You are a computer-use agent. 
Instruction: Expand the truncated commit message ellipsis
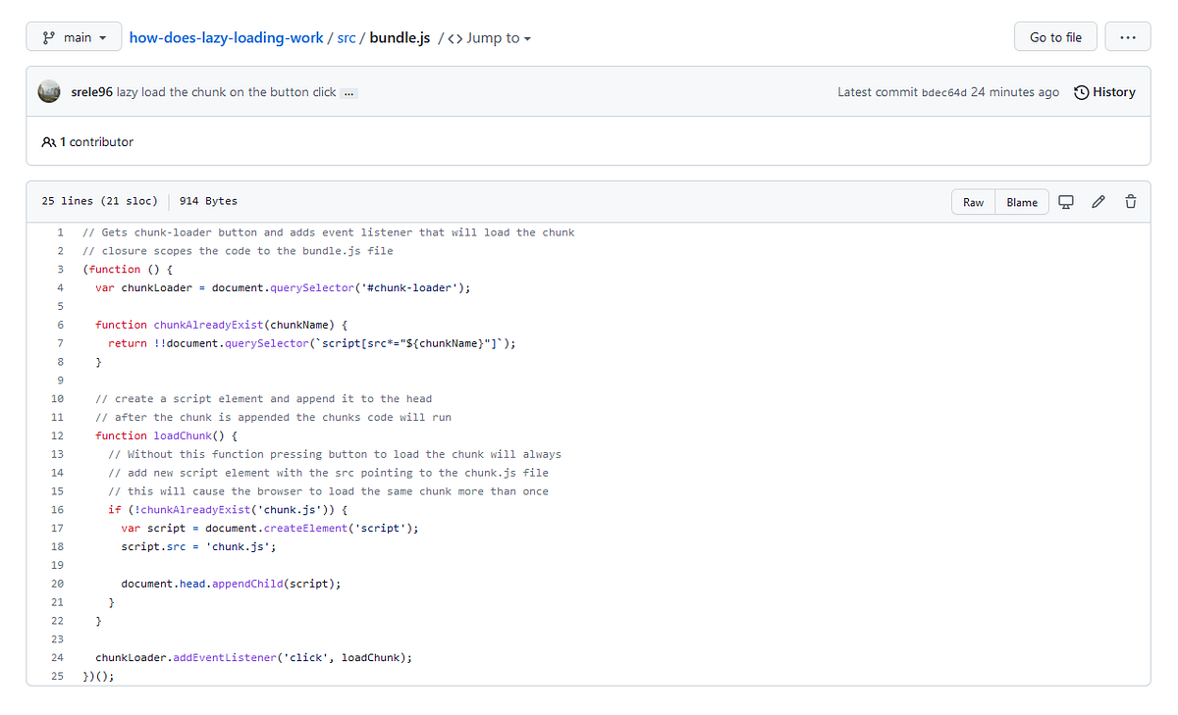point(348,91)
